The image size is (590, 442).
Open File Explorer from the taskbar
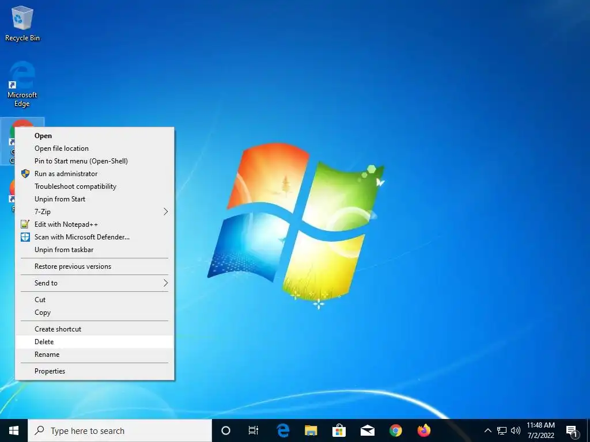click(311, 430)
